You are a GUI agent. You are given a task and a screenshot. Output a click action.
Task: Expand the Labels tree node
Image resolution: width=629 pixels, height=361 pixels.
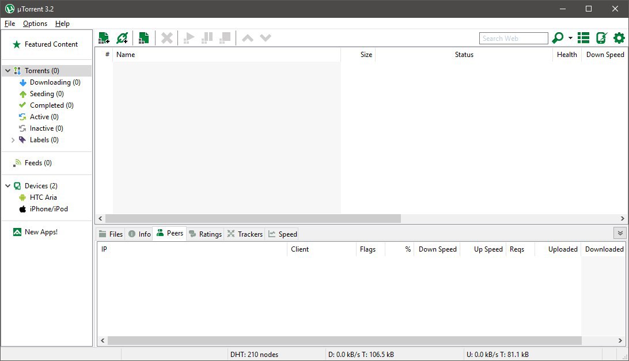point(13,140)
